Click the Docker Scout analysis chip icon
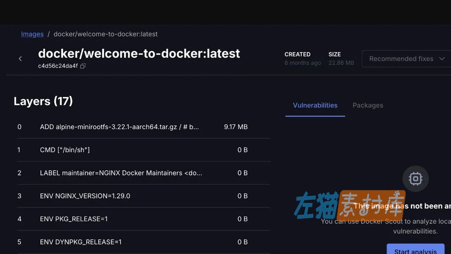Viewport: 451px width, 254px height. (x=415, y=179)
